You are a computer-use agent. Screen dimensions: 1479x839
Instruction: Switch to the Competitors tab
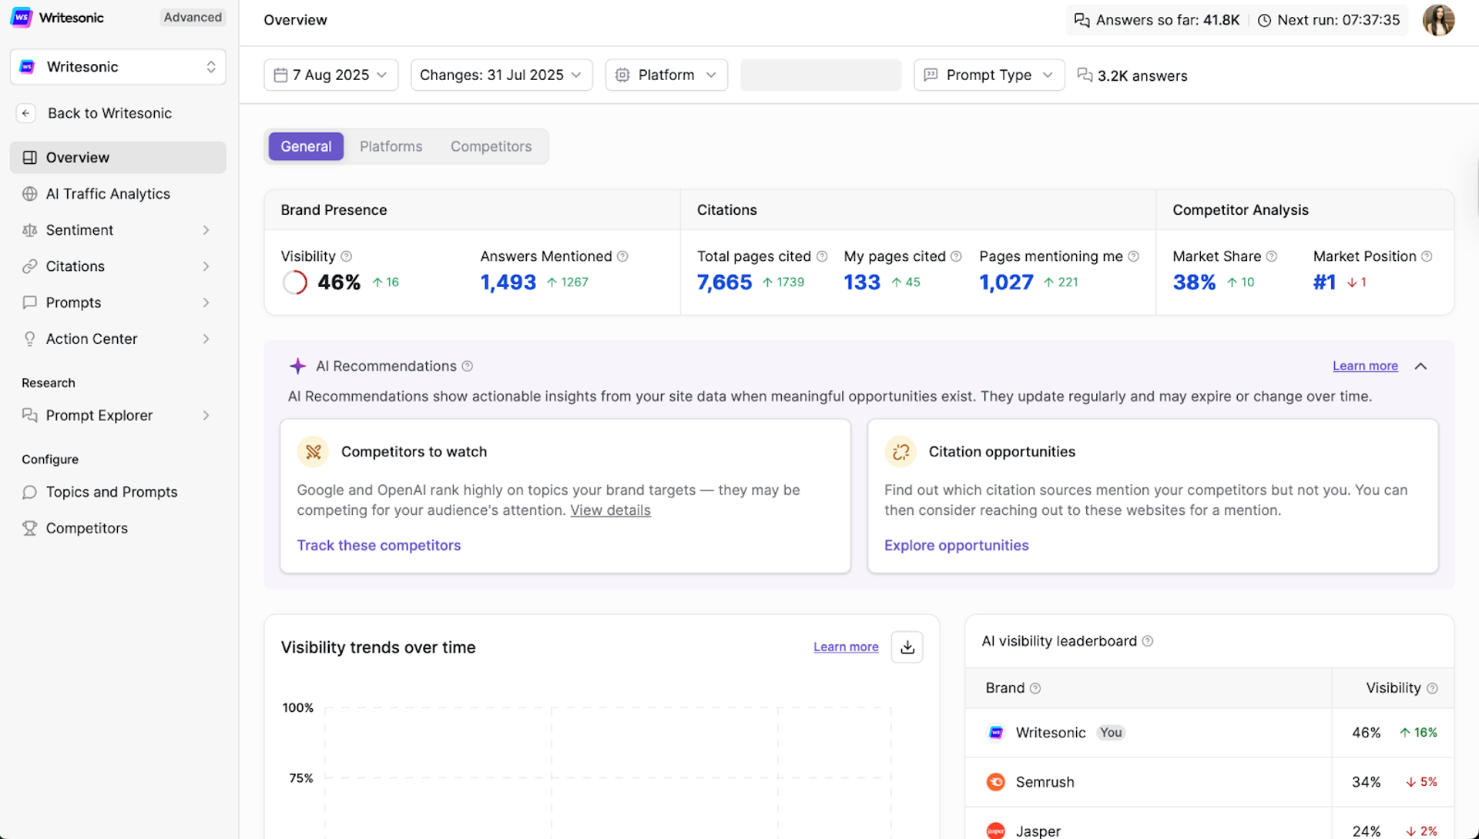[491, 146]
